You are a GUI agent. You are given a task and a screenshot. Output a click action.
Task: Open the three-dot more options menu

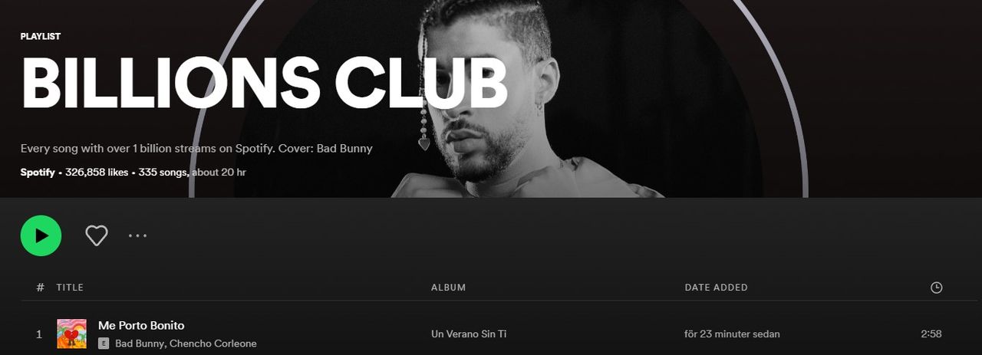pyautogui.click(x=138, y=235)
